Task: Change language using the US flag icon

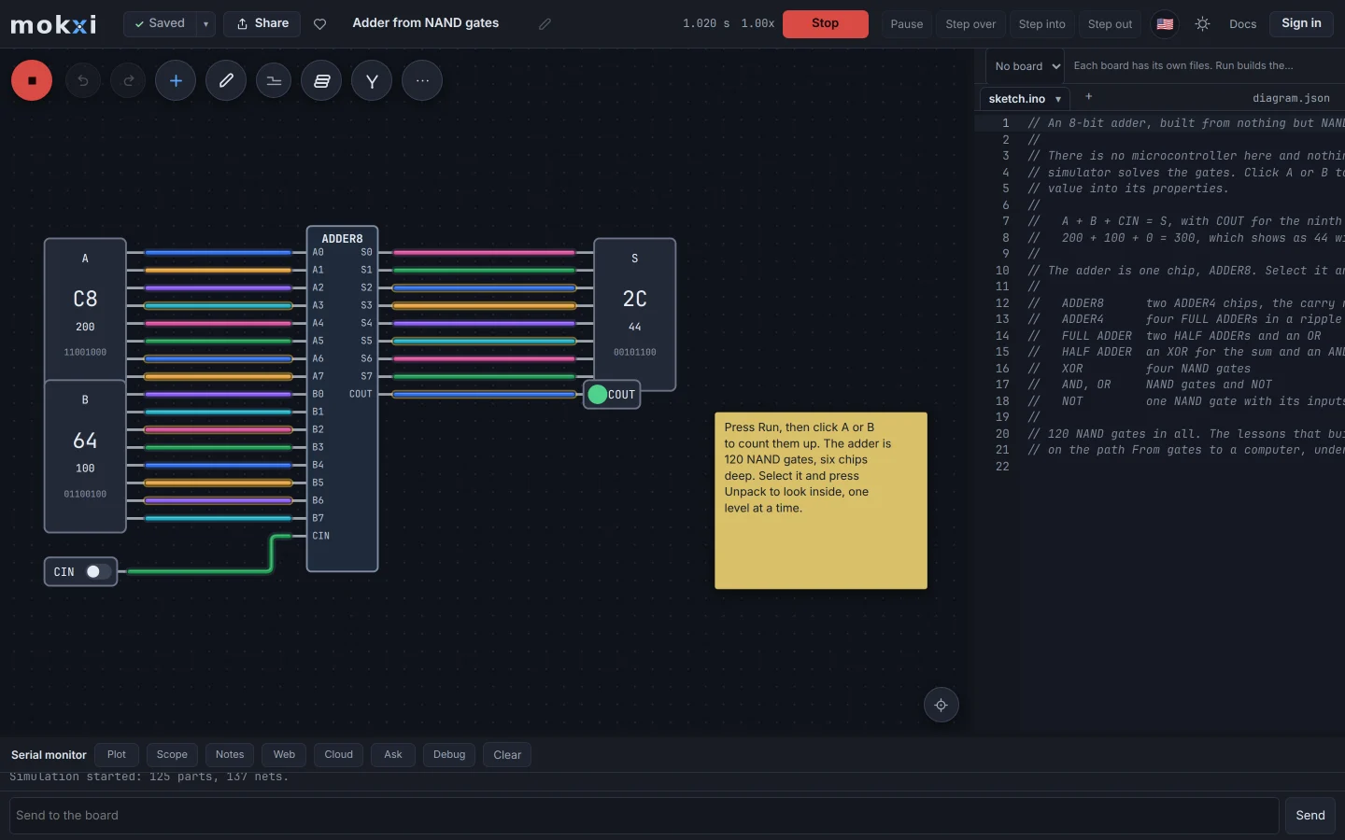Action: coord(1165,23)
